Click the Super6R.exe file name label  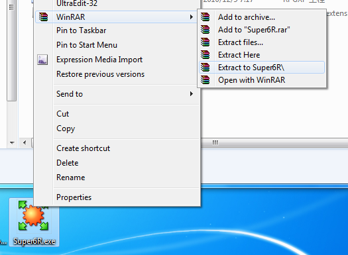click(x=34, y=241)
